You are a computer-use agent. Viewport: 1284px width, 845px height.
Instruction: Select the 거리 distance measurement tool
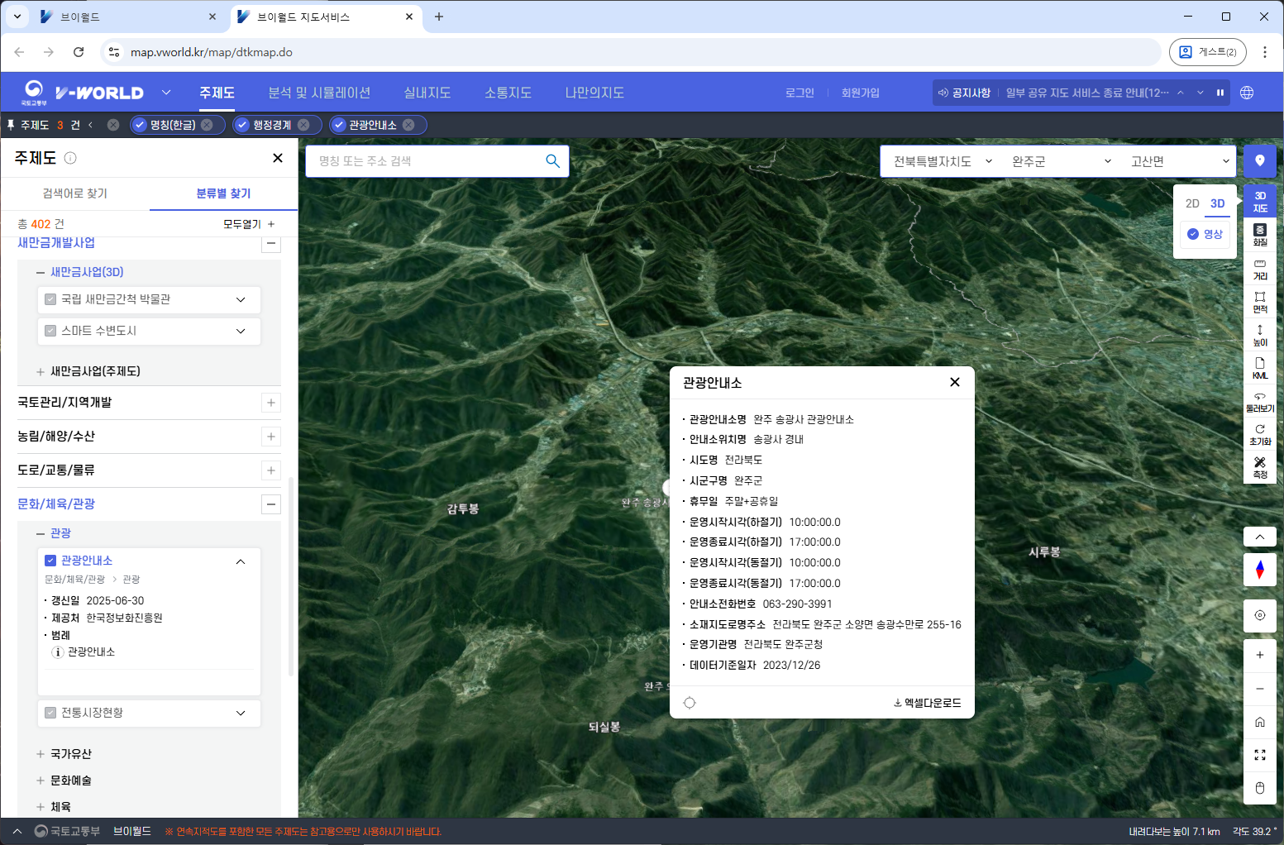[x=1259, y=269]
